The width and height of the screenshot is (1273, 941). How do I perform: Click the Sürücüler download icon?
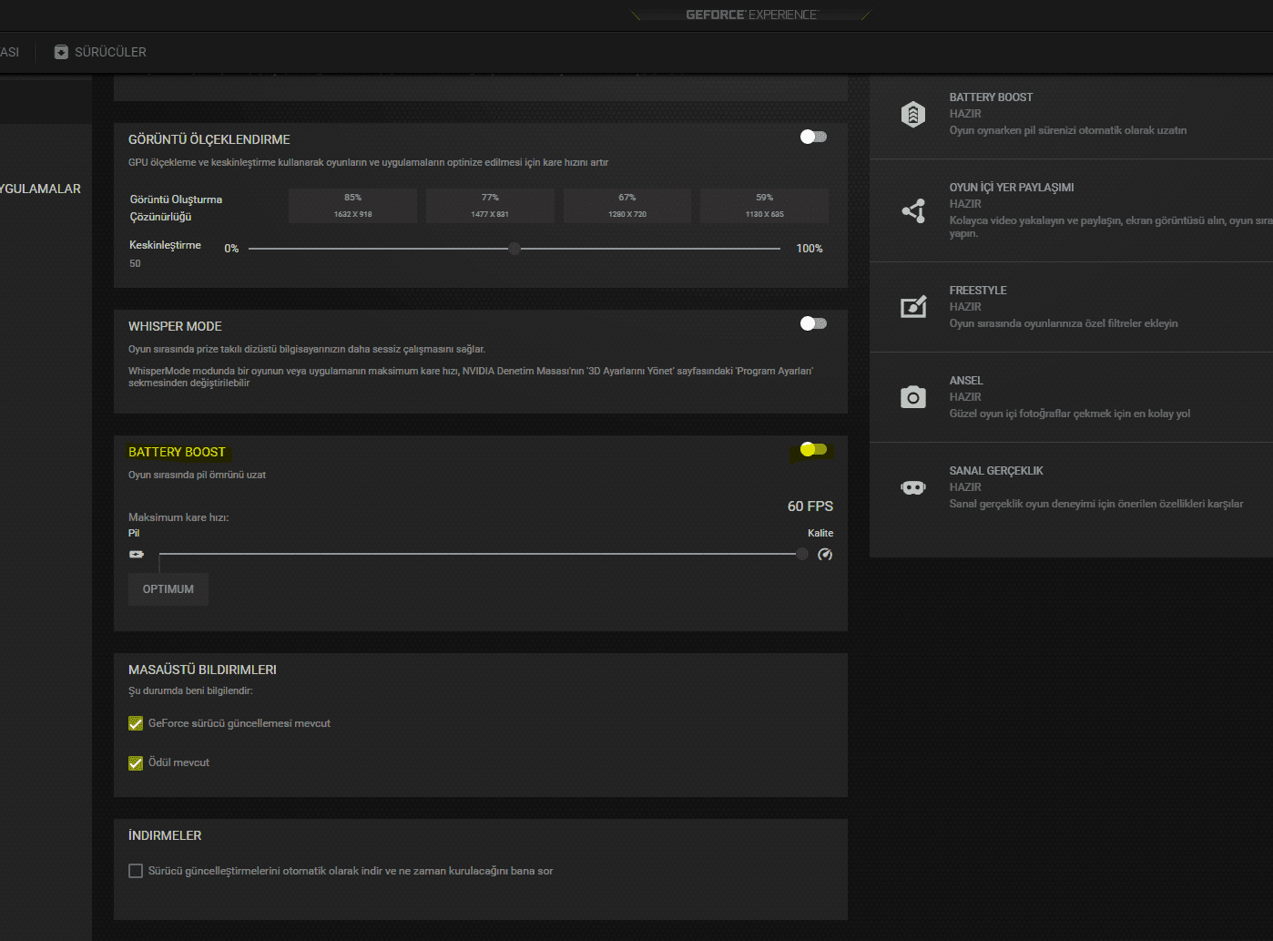[x=61, y=52]
